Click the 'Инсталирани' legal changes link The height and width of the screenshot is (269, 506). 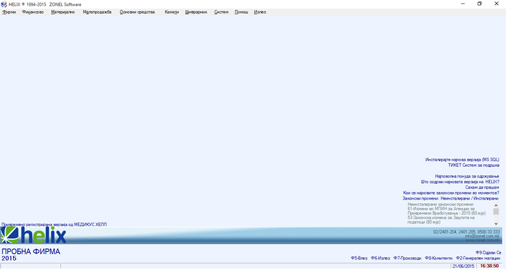pyautogui.click(x=486, y=198)
